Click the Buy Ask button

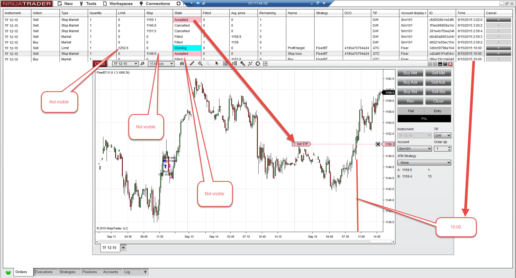click(410, 83)
